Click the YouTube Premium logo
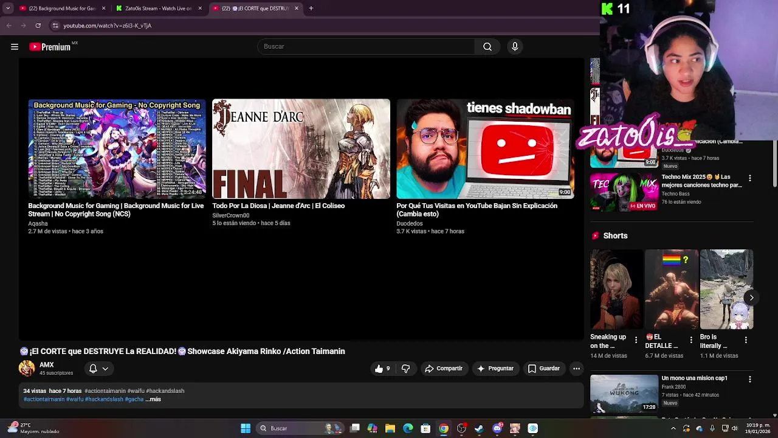Screen dimensions: 778x438 point(50,47)
